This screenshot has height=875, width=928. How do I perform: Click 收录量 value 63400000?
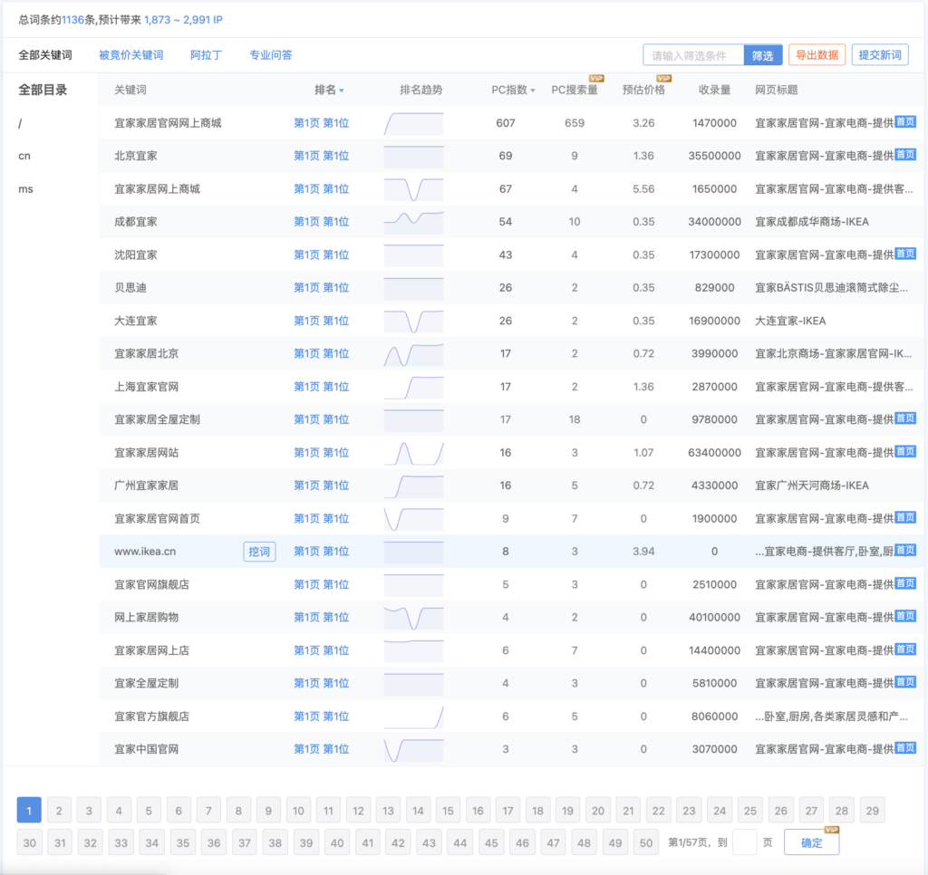(714, 453)
